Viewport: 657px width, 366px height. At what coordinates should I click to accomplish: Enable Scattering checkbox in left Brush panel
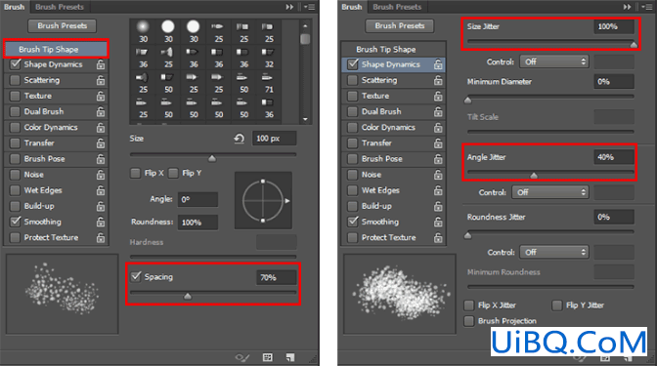pyautogui.click(x=15, y=80)
